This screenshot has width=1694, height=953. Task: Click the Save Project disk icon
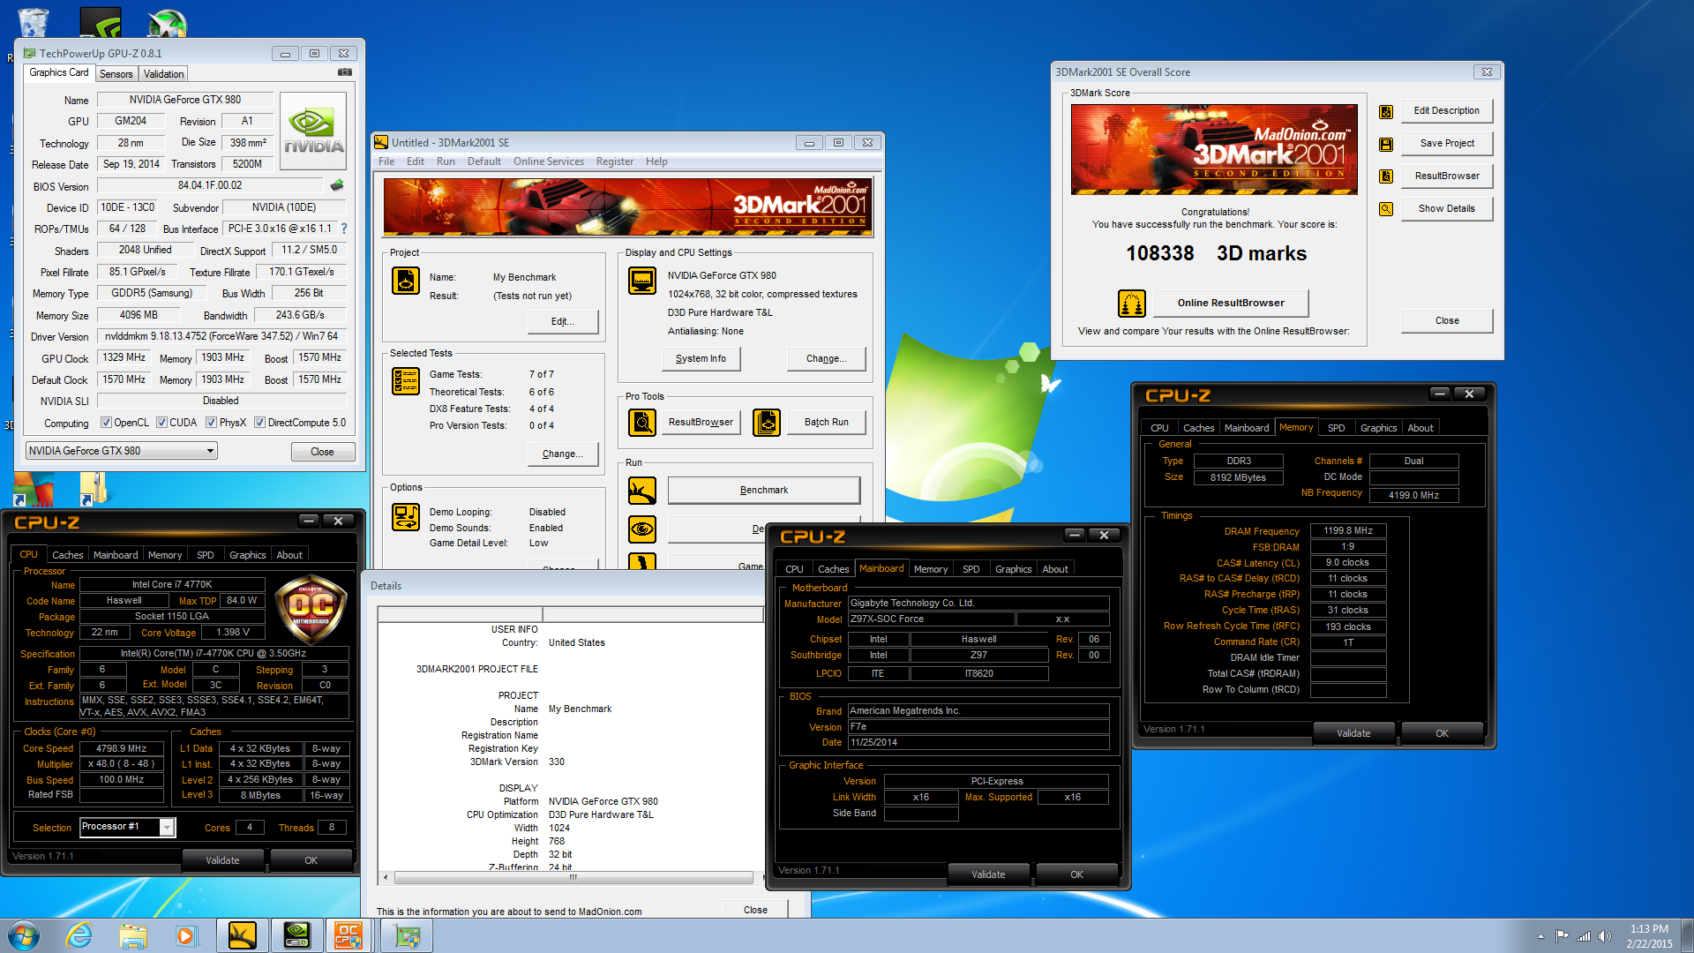[1386, 144]
